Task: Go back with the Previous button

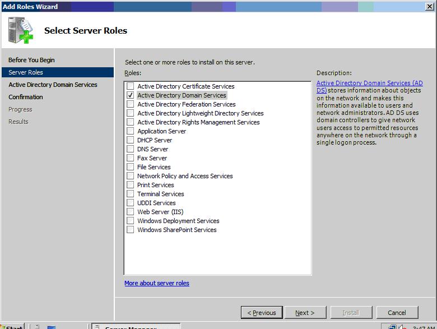Action: [262, 313]
